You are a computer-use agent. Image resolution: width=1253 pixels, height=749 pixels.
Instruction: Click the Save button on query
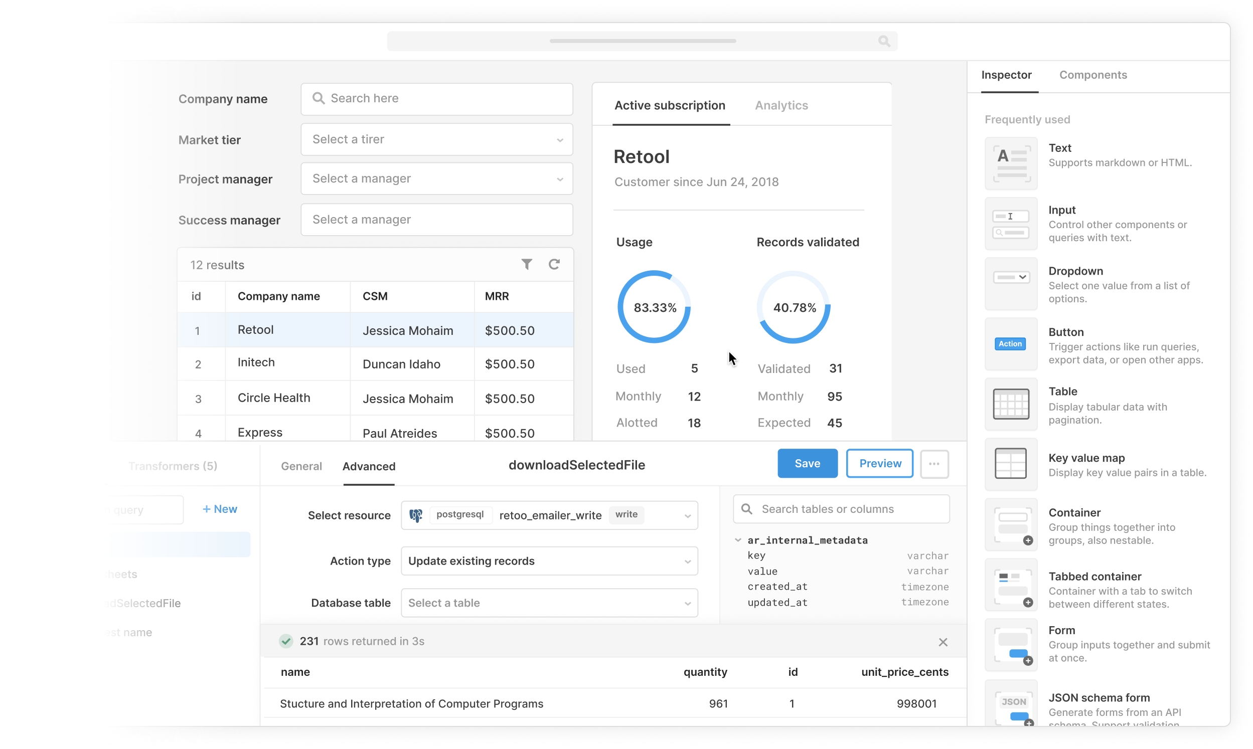pyautogui.click(x=807, y=463)
